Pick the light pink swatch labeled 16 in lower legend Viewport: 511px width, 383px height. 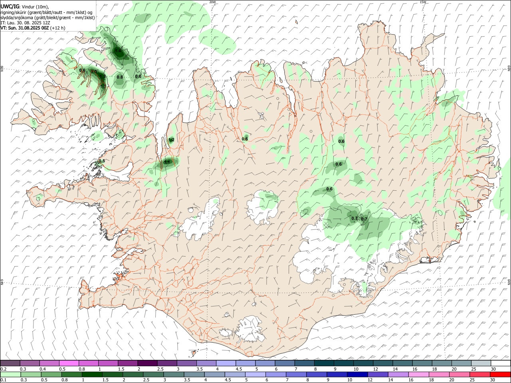(x=418, y=374)
